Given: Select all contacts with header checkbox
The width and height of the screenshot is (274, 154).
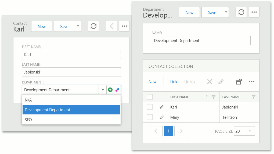Looking at the screenshot, I should pos(150,97).
